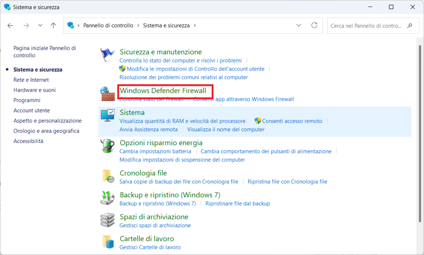The height and width of the screenshot is (255, 424).
Task: Expand the chevron after Sistema e sicurezza breadcrumb
Action: pos(195,25)
